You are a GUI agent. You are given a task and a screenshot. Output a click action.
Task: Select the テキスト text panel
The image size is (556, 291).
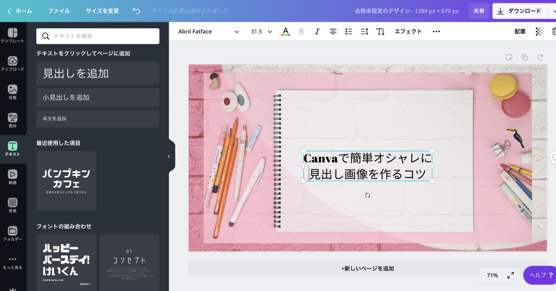point(13,149)
